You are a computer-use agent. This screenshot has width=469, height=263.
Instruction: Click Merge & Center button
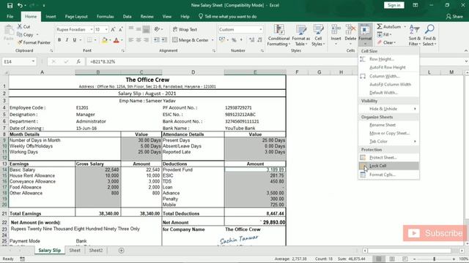coord(191,40)
